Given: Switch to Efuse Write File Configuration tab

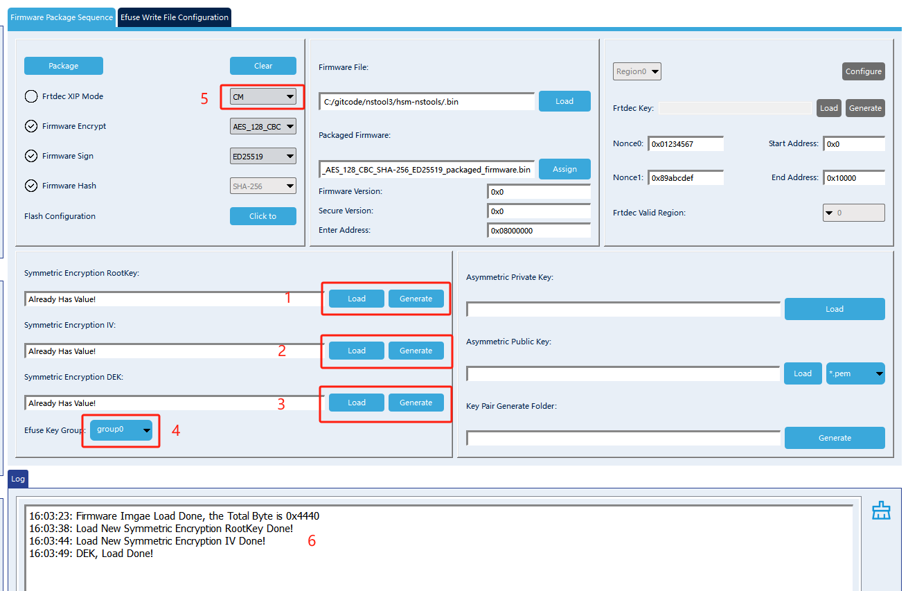Looking at the screenshot, I should pos(175,17).
